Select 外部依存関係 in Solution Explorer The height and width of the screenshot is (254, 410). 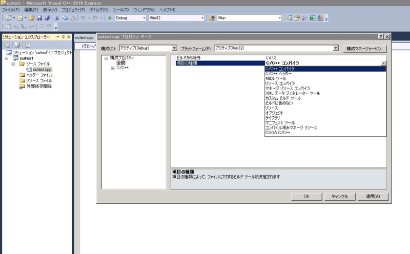(x=39, y=86)
